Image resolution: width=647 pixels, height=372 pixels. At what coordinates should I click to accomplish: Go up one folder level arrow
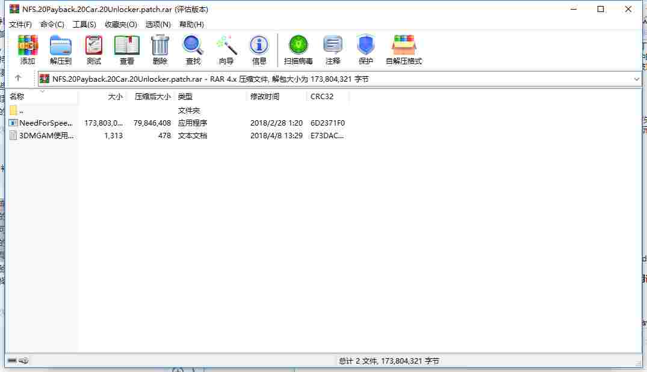(x=18, y=78)
